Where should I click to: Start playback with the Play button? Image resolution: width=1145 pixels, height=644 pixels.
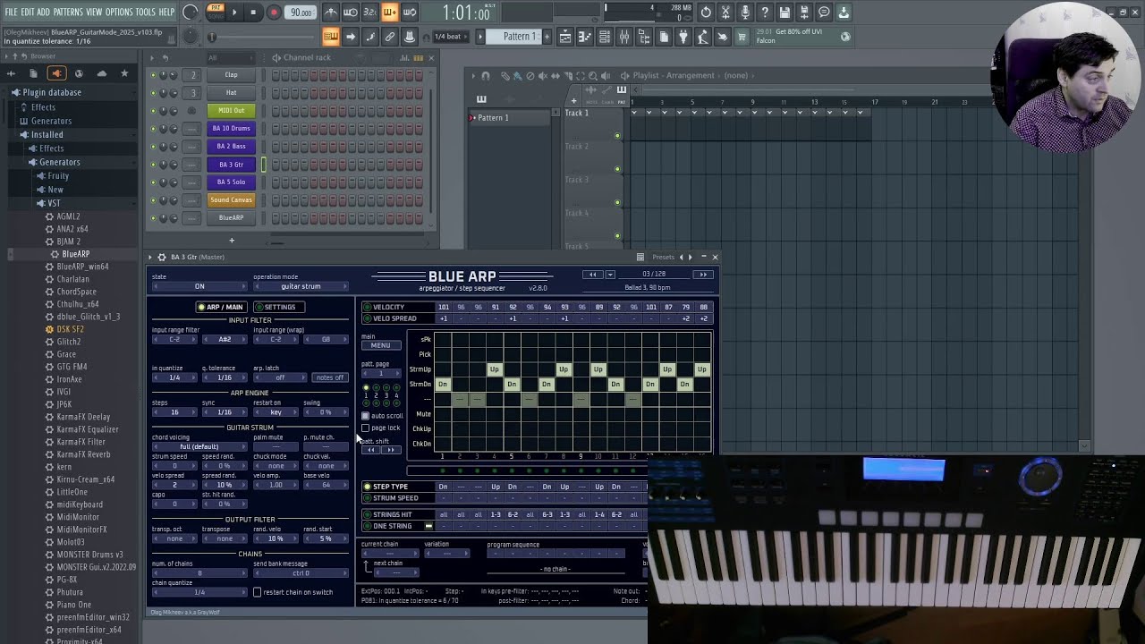[x=234, y=13]
